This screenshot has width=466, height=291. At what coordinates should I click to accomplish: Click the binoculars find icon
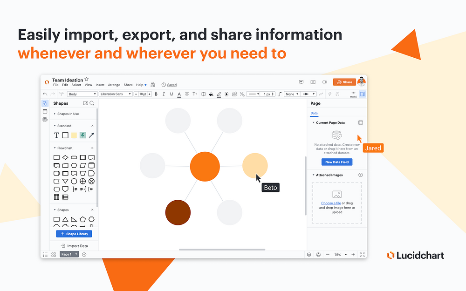point(153,85)
